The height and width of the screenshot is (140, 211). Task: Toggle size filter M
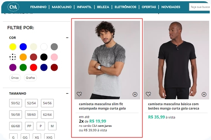52,126
